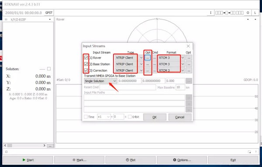
Task: Expand the X/Y/Z-ECEF solution type dropdown
Action: tap(50, 20)
